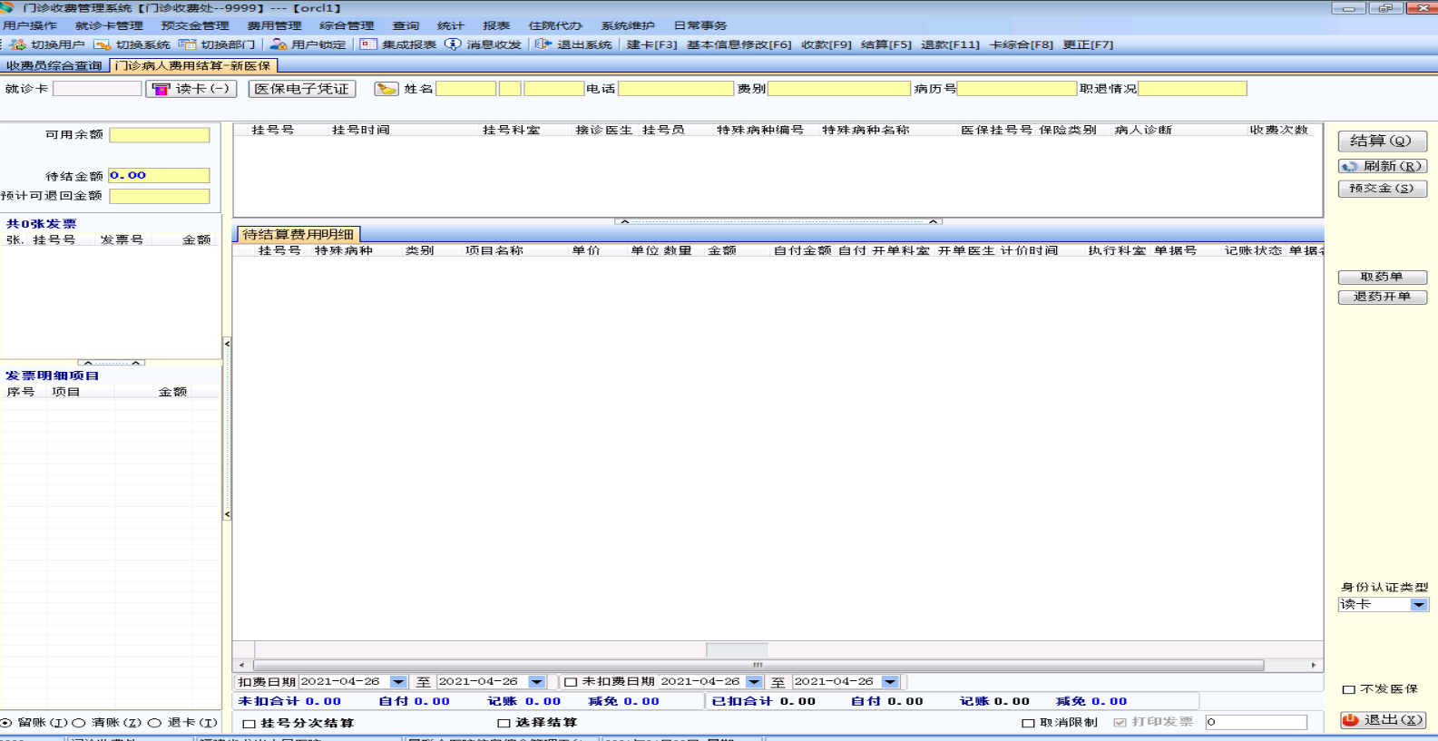1438x741 pixels.
Task: Click the 切换部门 switch-department toolbar icon
Action: (x=188, y=44)
